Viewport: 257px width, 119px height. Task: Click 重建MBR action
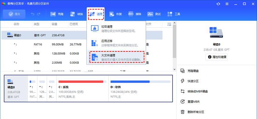point(193,102)
